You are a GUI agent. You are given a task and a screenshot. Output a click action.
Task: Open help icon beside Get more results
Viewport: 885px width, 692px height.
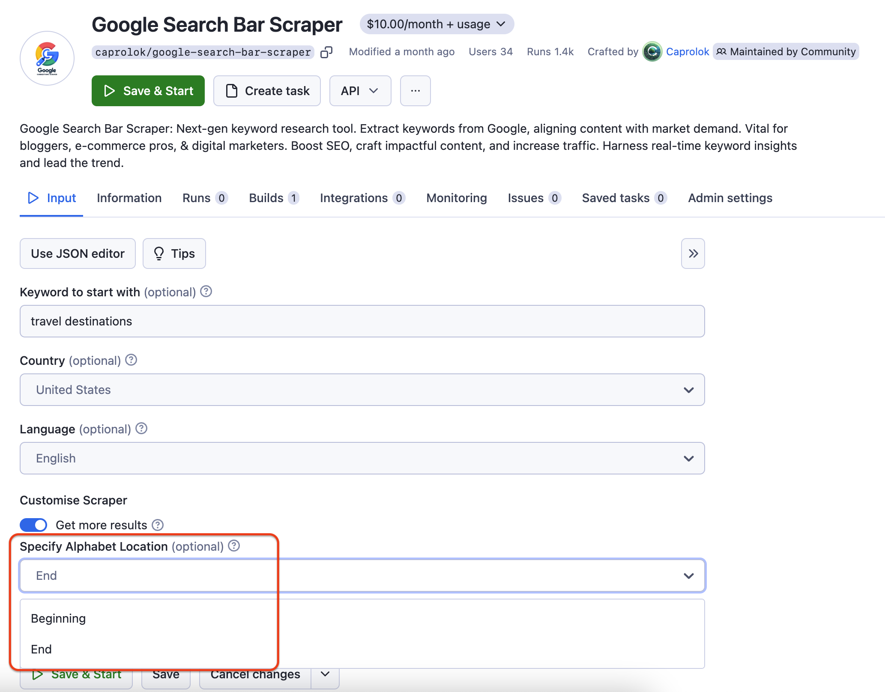click(x=158, y=525)
